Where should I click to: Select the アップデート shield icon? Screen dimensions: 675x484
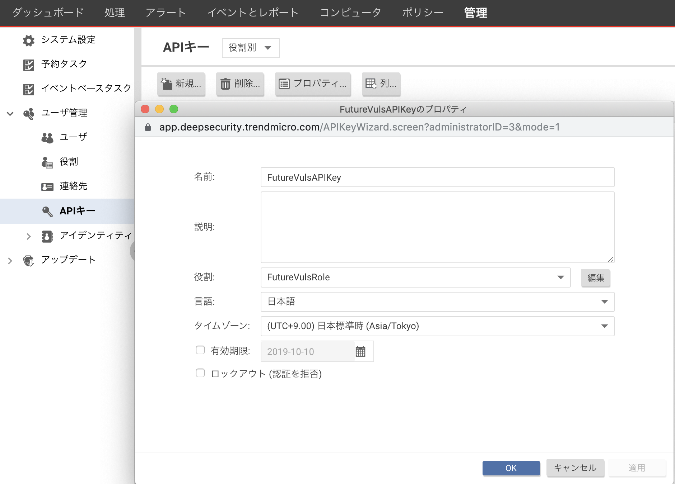point(29,260)
